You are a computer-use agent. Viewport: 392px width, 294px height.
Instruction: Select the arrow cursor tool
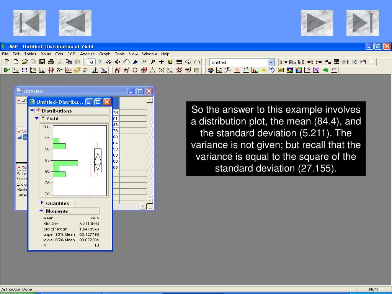(91, 62)
